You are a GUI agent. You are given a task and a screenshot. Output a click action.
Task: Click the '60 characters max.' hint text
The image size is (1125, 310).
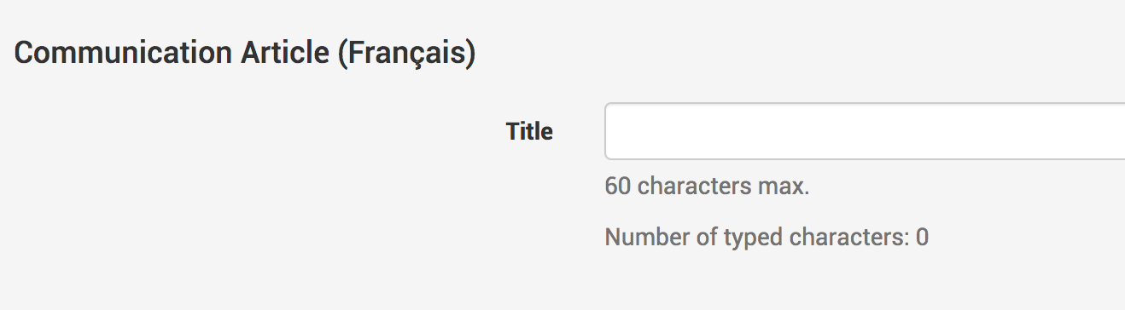coord(707,186)
